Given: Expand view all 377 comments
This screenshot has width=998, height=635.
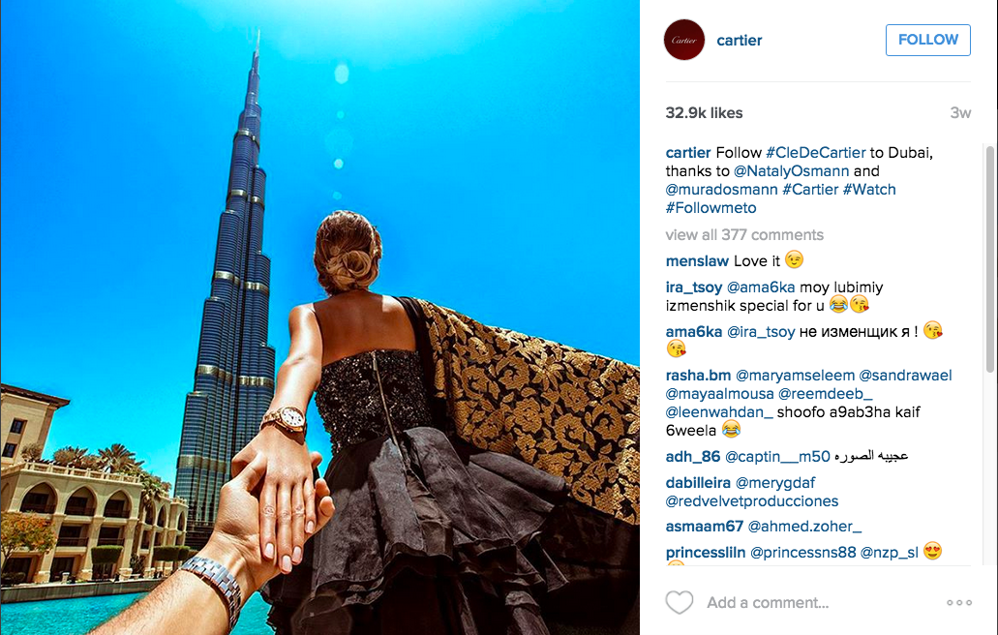Looking at the screenshot, I should point(744,235).
